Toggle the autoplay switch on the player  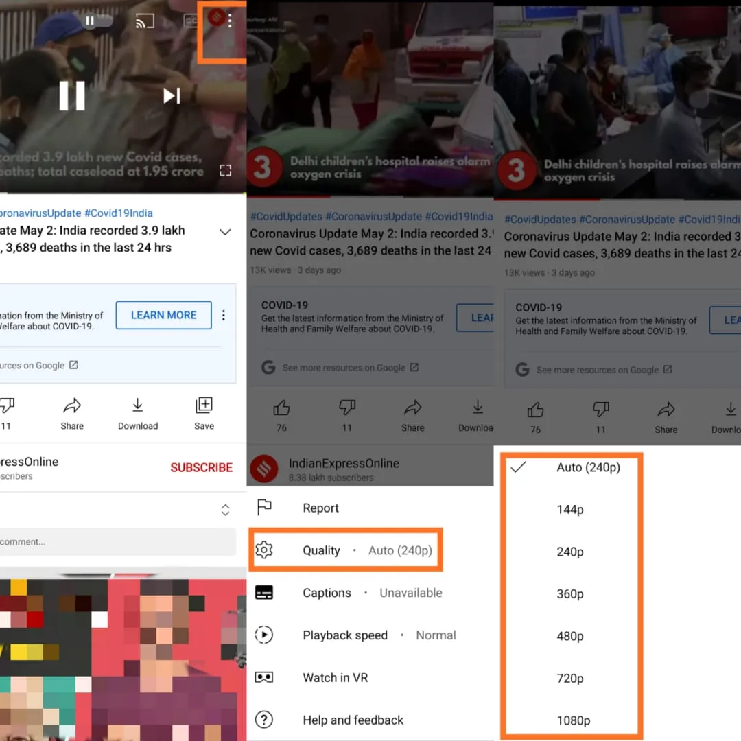[97, 21]
